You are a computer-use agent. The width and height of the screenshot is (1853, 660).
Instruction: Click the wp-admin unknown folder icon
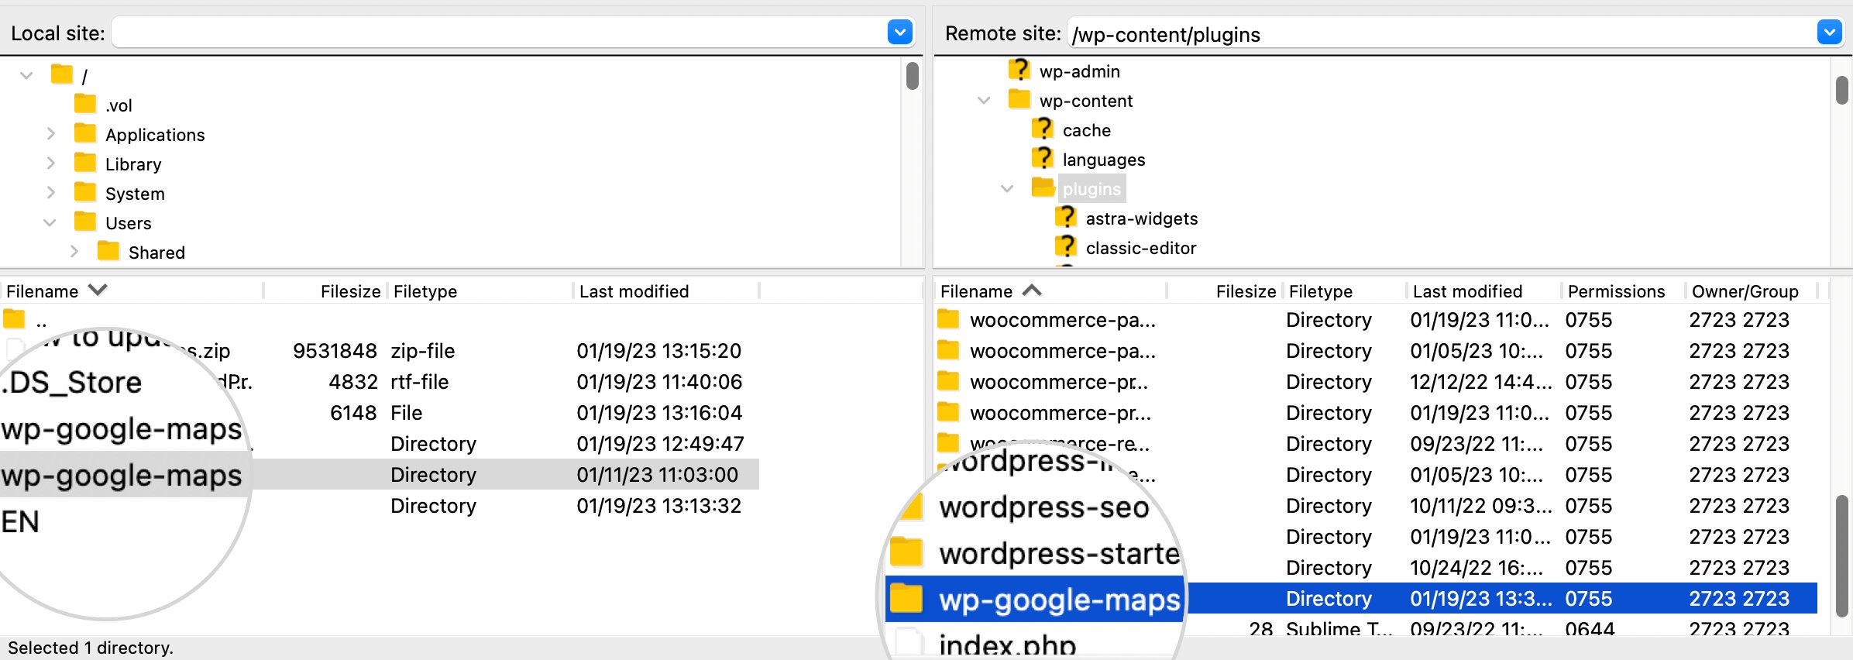(x=1019, y=70)
